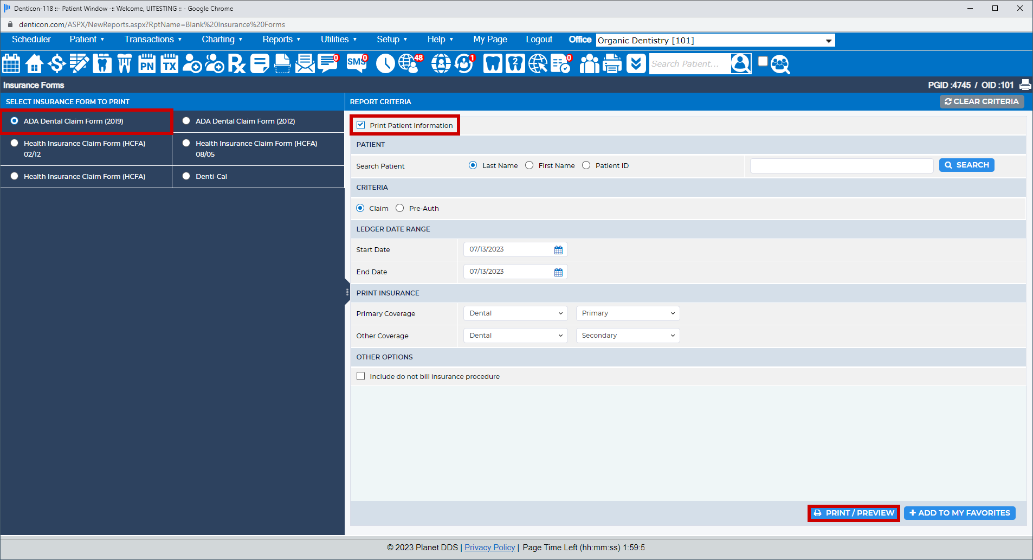Click the toolbar printer icon
Viewport: 1033px width, 560px height.
[x=612, y=63]
